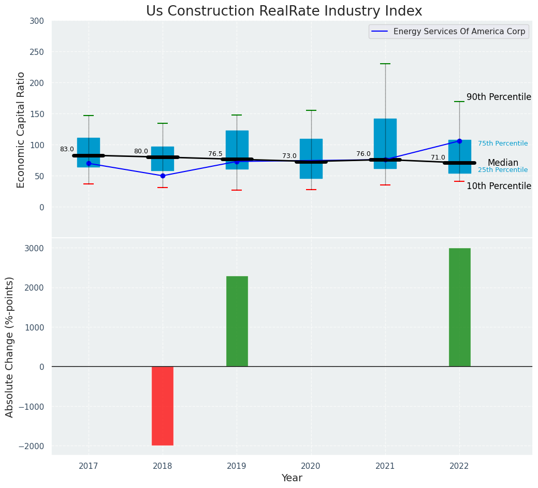The height and width of the screenshot is (488, 538).
Task: Click the 2021 green upper whisker cap
Action: (x=385, y=64)
